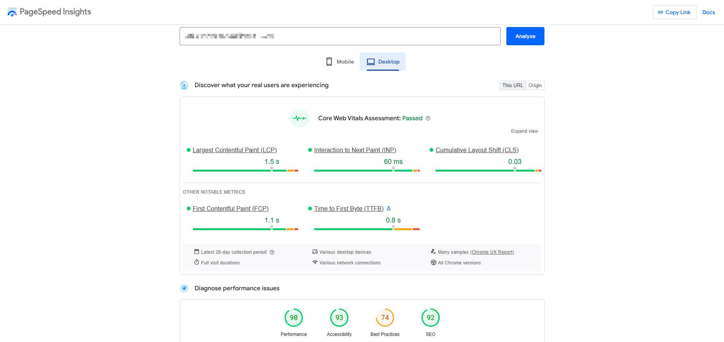Switch data scope to This URL
The height and width of the screenshot is (342, 724).
click(512, 85)
